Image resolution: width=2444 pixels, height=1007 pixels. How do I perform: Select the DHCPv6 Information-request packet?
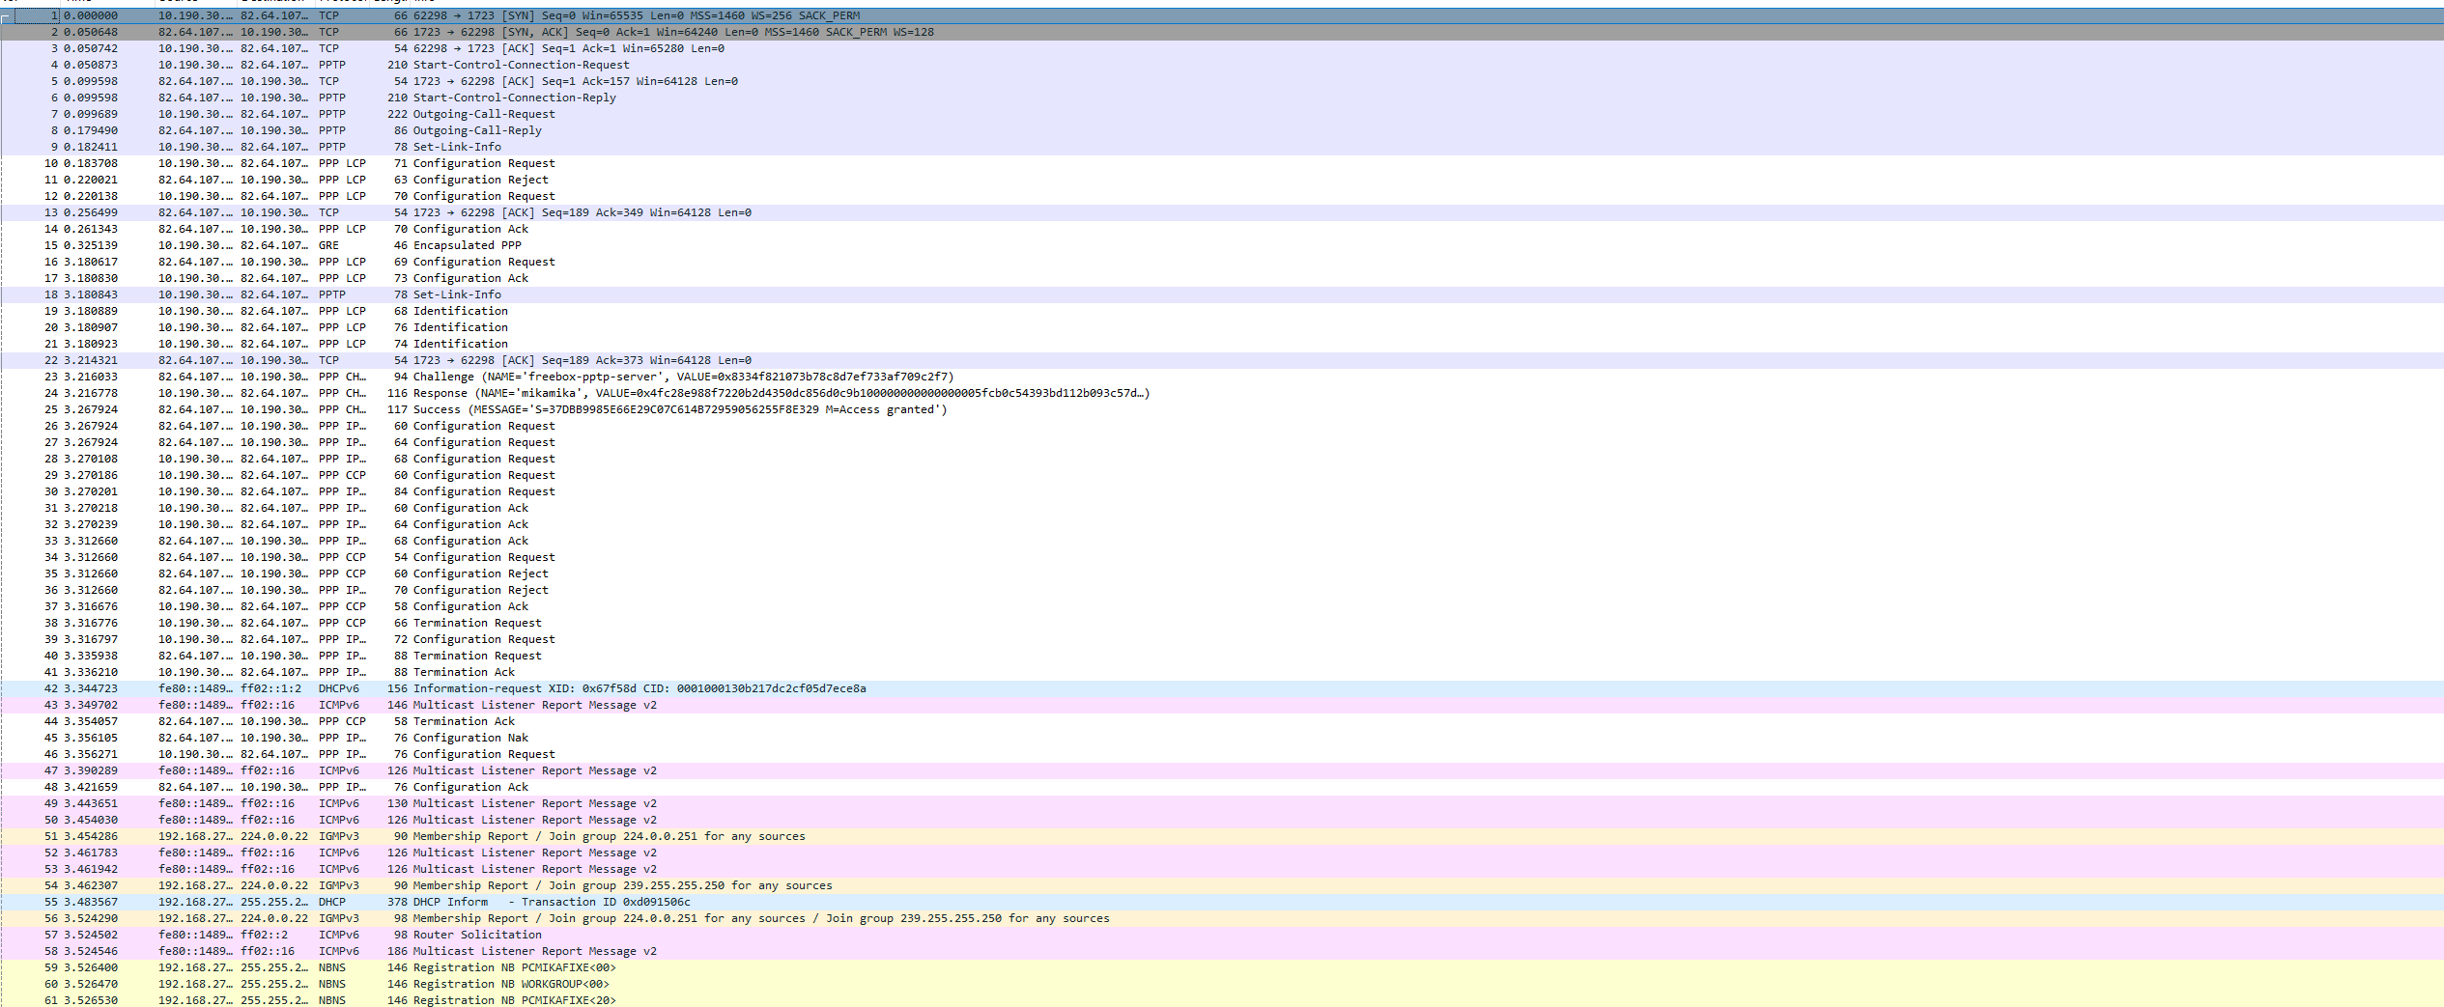[x=639, y=688]
